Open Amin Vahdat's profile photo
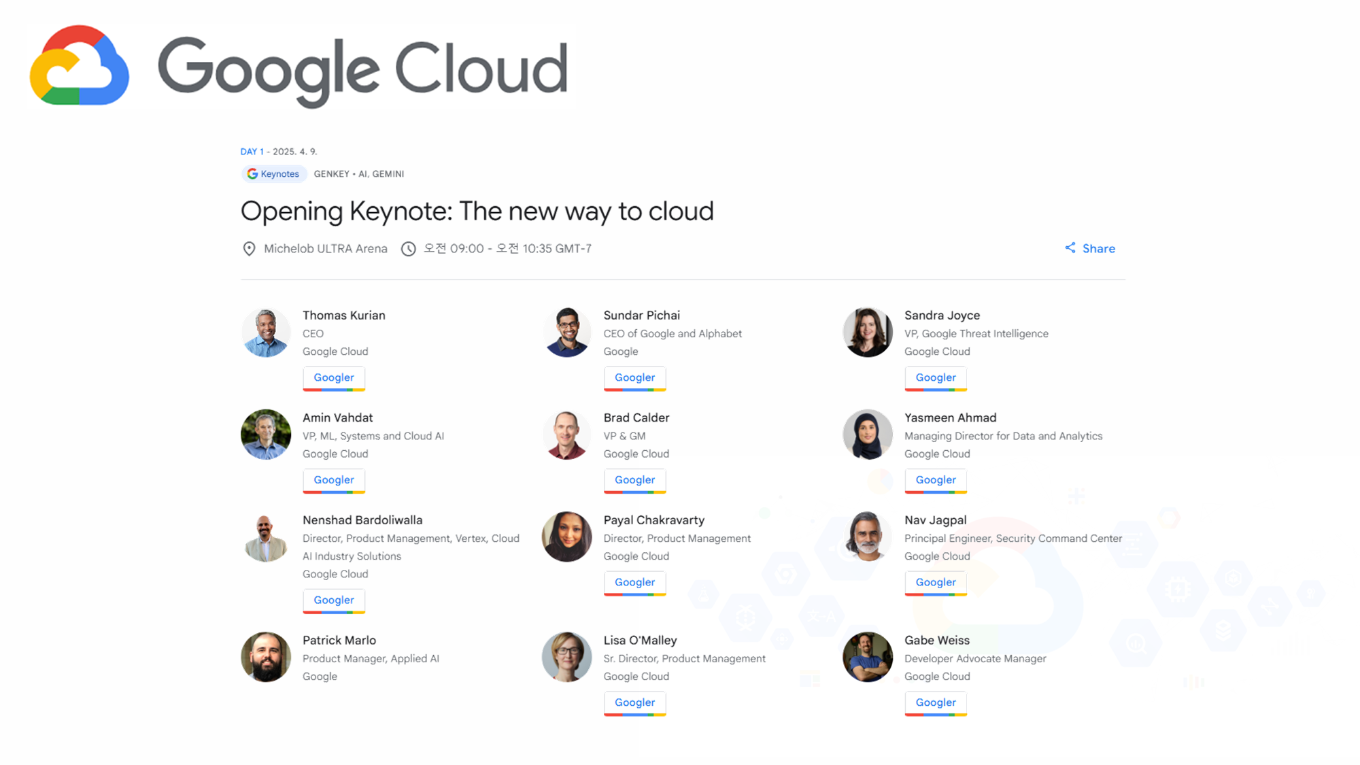 pos(266,435)
